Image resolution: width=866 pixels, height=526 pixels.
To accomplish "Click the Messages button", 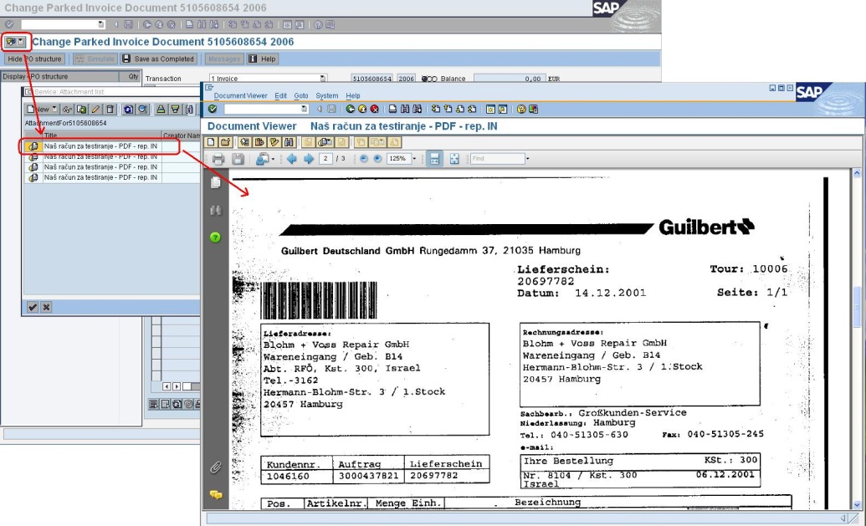I will (223, 59).
